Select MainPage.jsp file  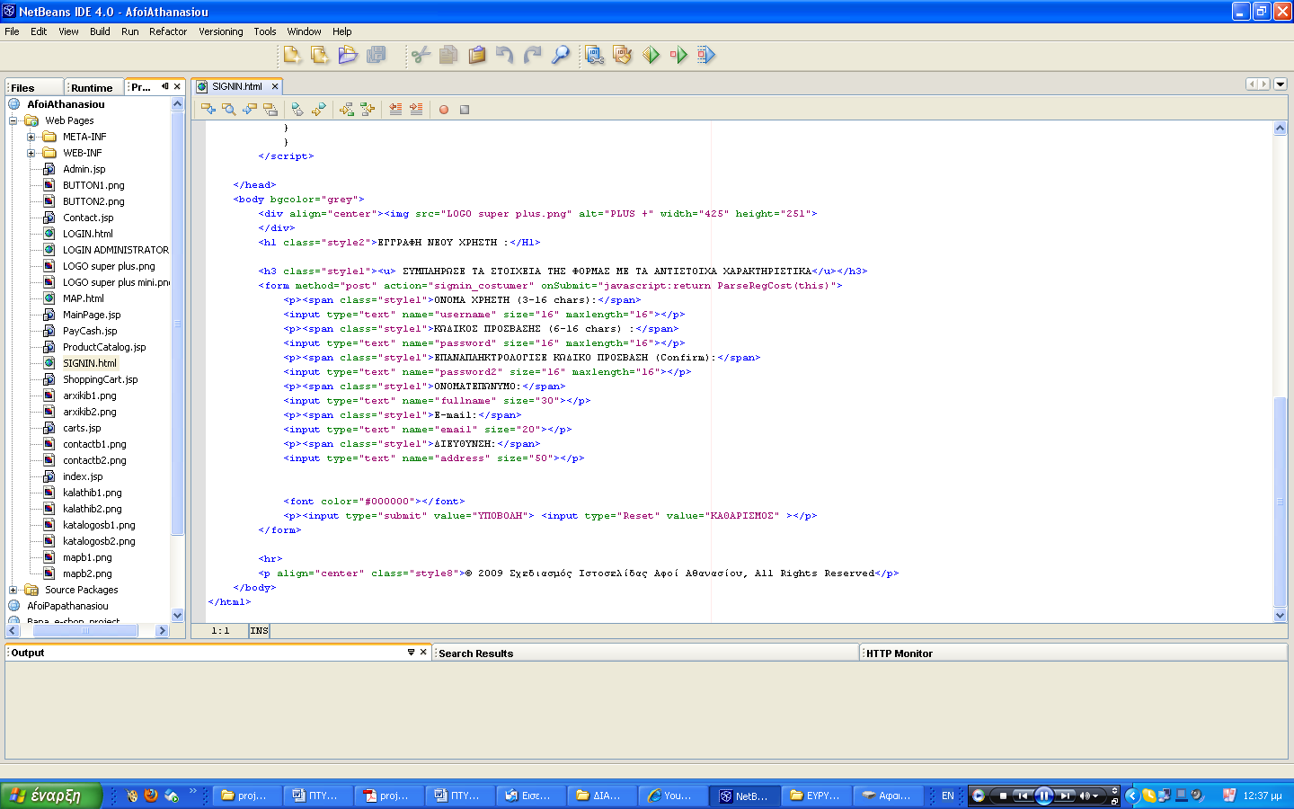[x=91, y=315]
